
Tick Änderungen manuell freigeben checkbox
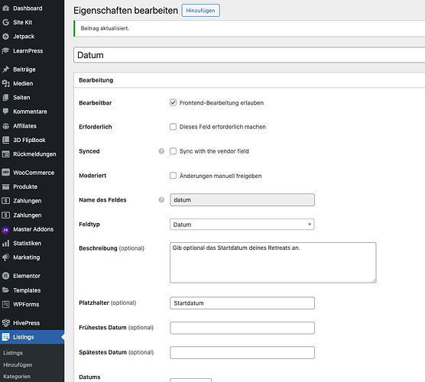pos(173,176)
